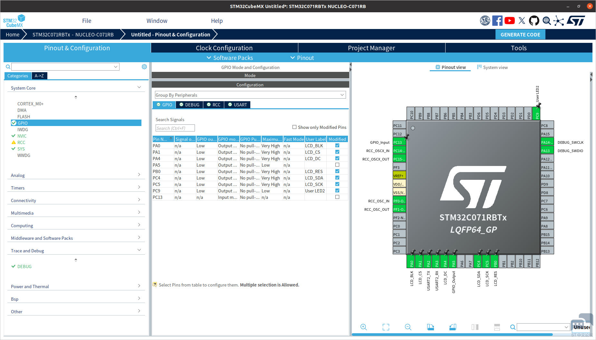Expand the Timers category

tap(139, 187)
